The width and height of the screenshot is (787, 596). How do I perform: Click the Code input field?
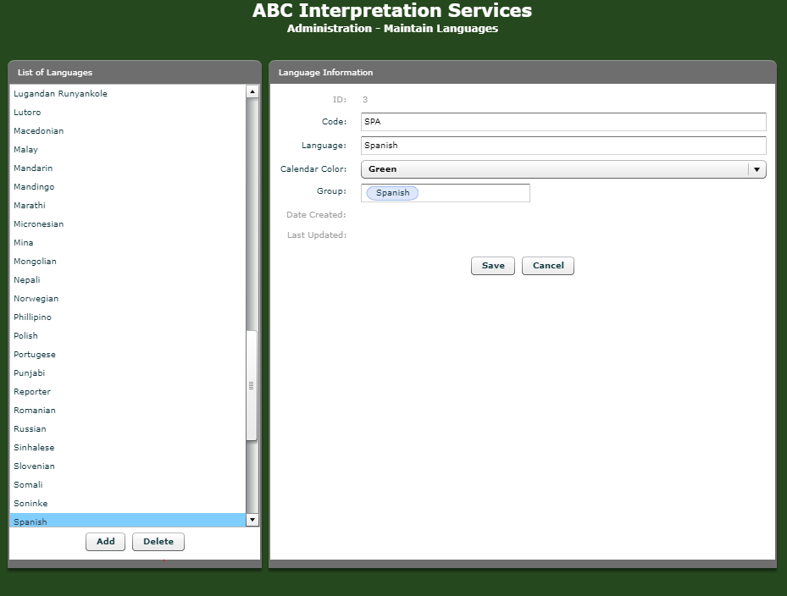click(563, 122)
